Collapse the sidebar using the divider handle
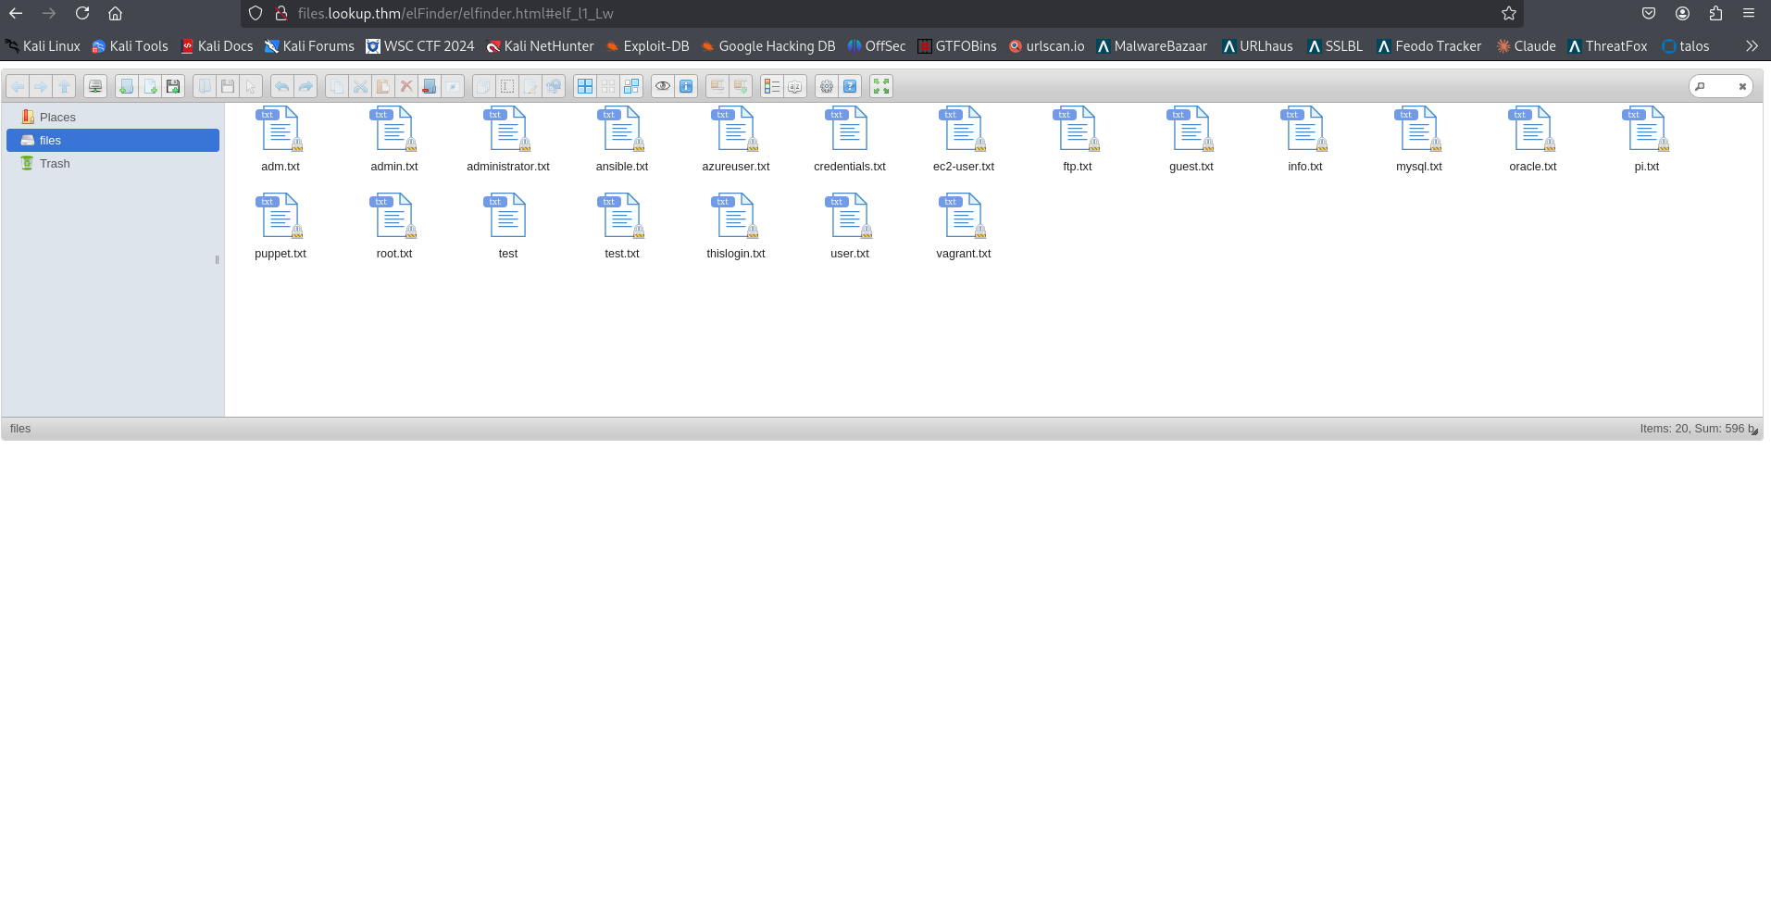The width and height of the screenshot is (1771, 913). pyautogui.click(x=217, y=260)
